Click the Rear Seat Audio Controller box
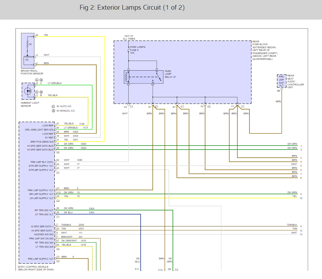 point(282,81)
